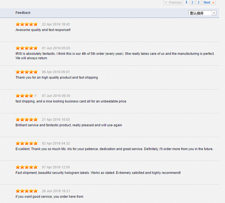This screenshot has width=225, height=203.
Task: Select current page number 1
Action: 186,2
